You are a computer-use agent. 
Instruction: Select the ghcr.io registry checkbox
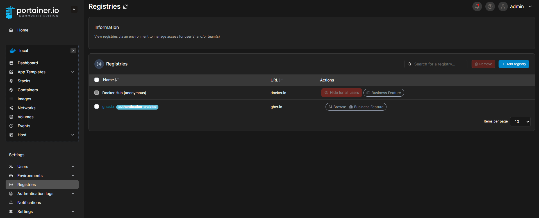(97, 106)
